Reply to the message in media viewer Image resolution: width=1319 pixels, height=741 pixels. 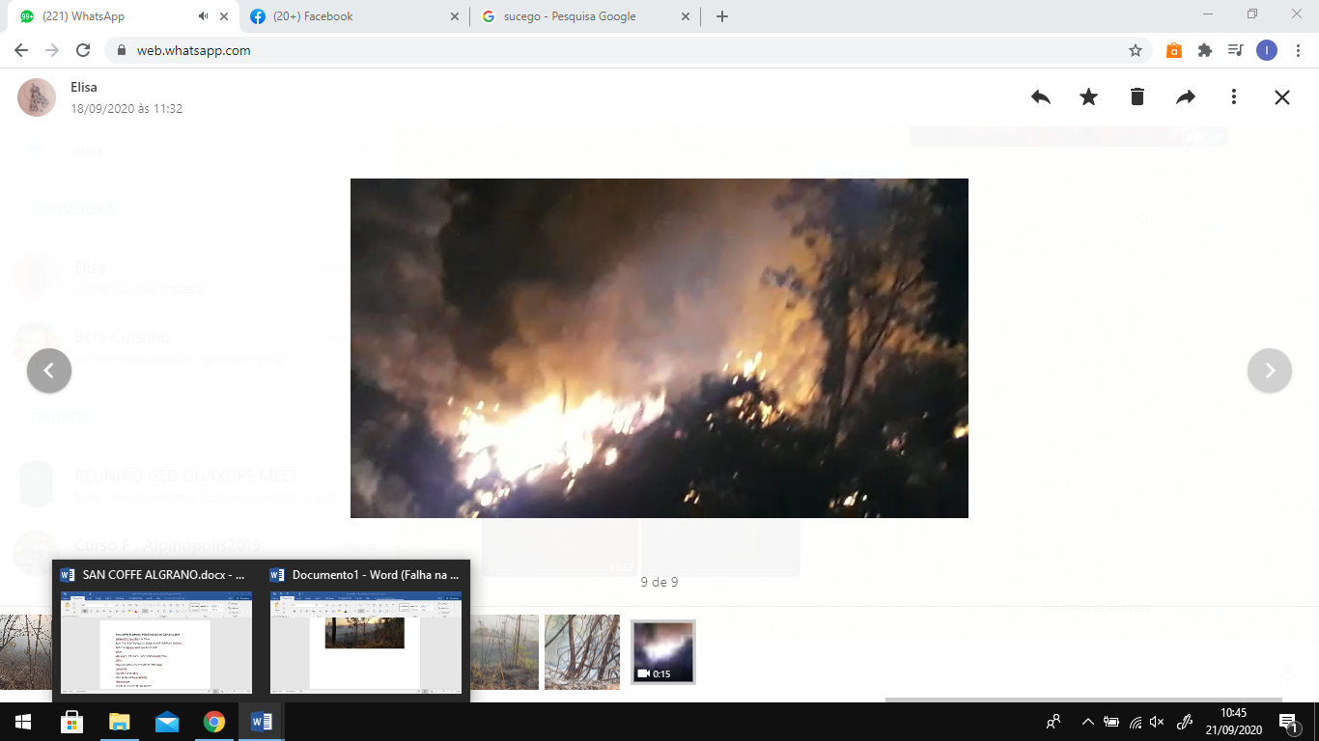point(1040,96)
